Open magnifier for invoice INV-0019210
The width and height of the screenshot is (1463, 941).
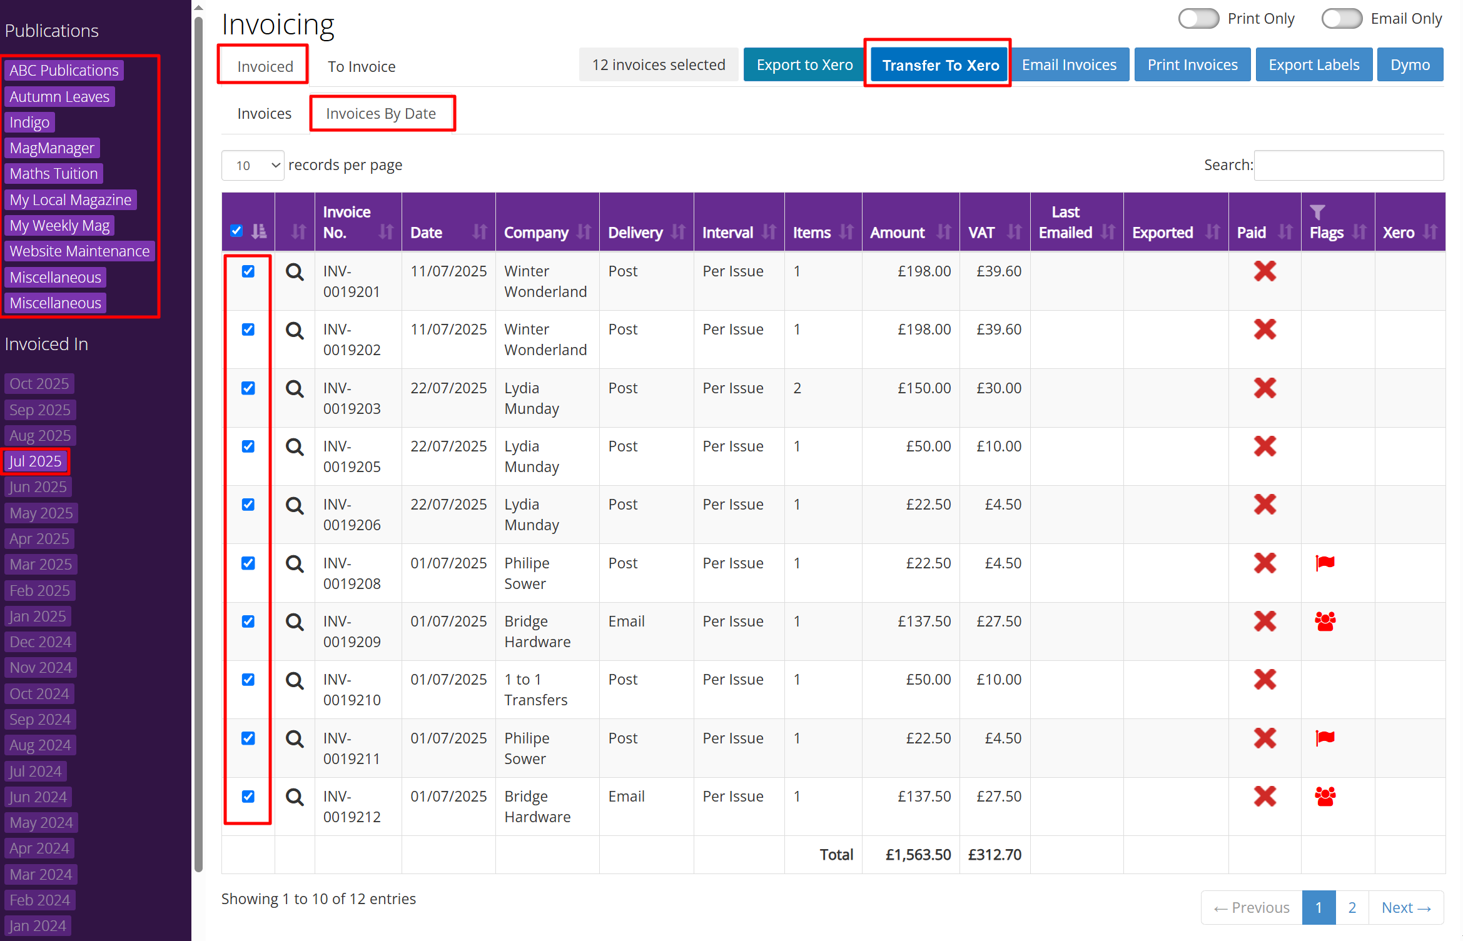[295, 680]
